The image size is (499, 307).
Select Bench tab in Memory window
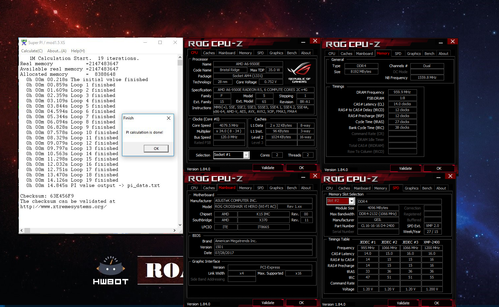coord(429,54)
